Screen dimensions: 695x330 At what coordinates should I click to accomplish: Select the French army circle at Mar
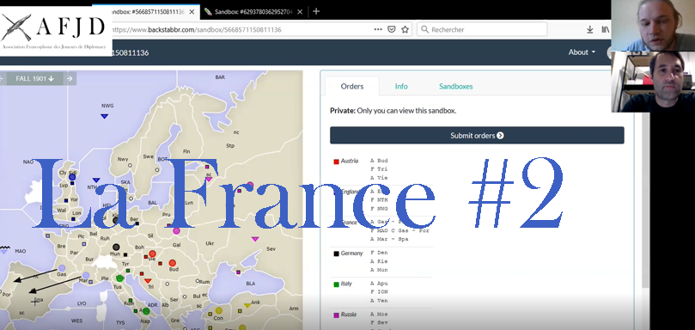[86, 275]
